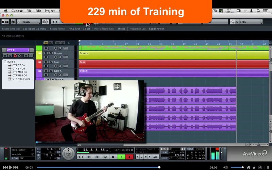This screenshot has width=272, height=170.
Task: Click the video player home icon
Action: (249, 167)
